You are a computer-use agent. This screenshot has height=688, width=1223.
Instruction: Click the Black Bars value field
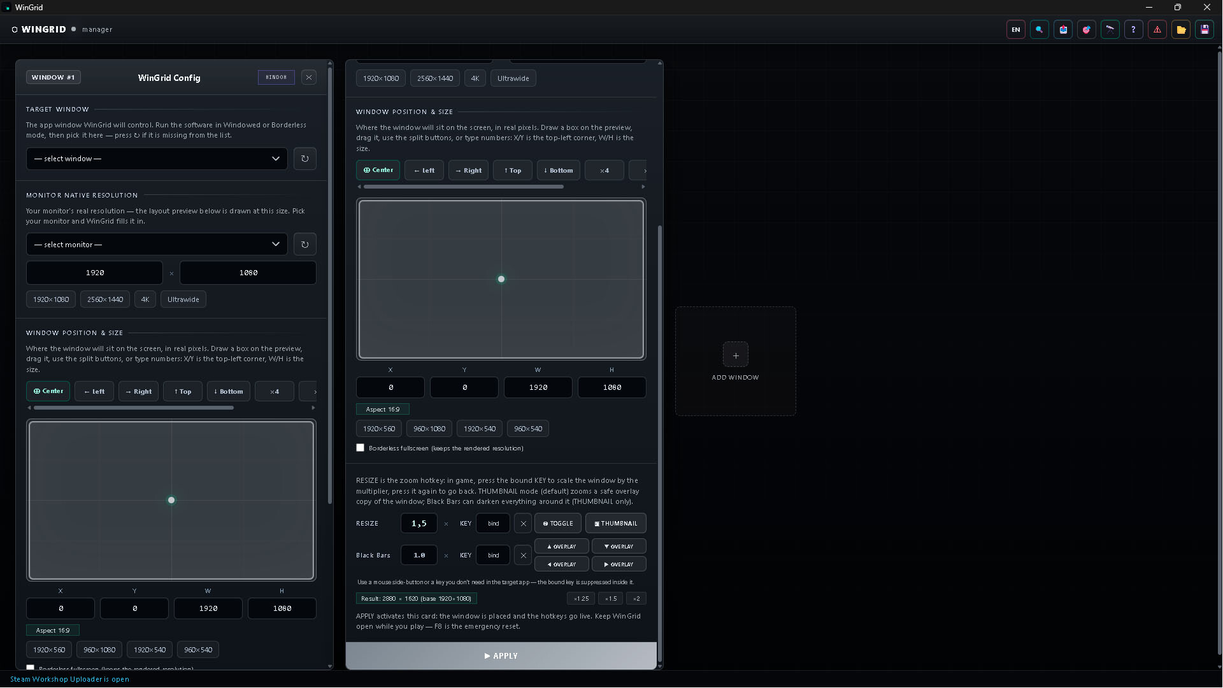pos(418,555)
